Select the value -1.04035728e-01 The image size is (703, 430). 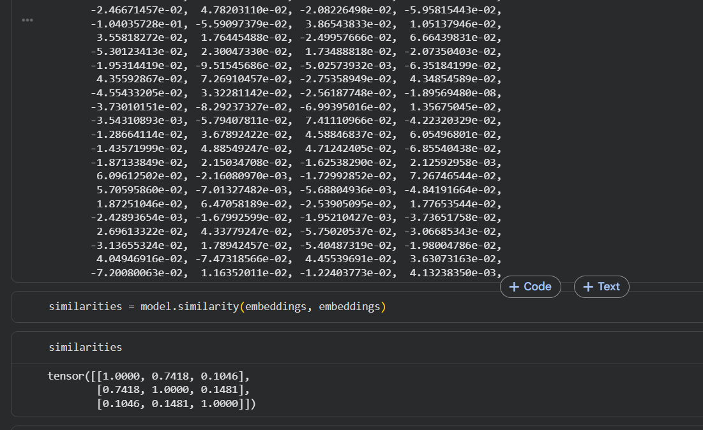tap(136, 24)
